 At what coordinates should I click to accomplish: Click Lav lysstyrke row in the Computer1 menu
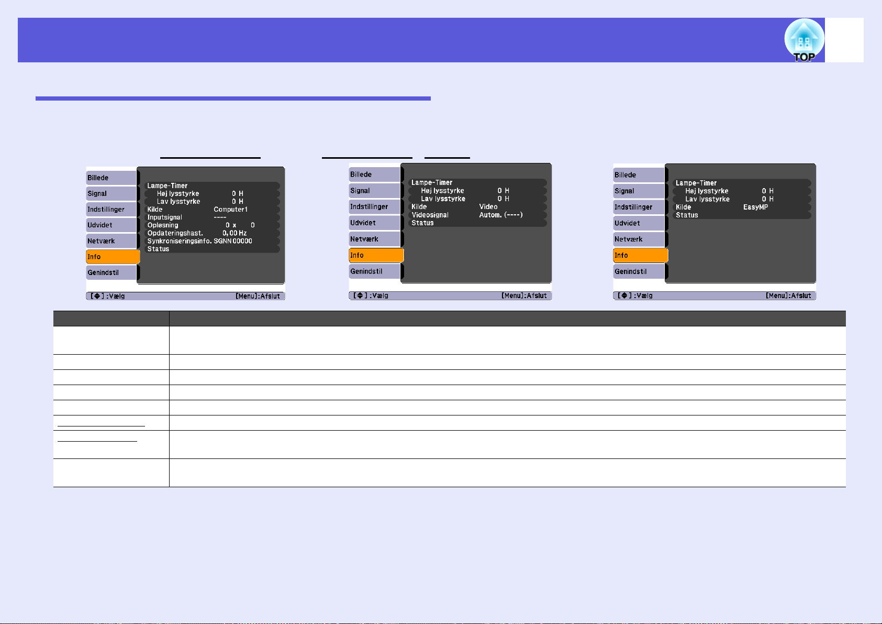click(x=212, y=201)
